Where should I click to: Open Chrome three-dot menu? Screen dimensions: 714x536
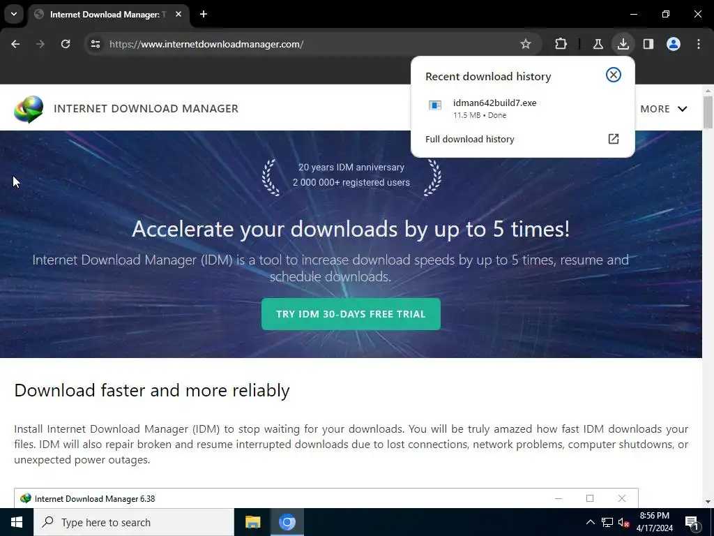pos(699,44)
